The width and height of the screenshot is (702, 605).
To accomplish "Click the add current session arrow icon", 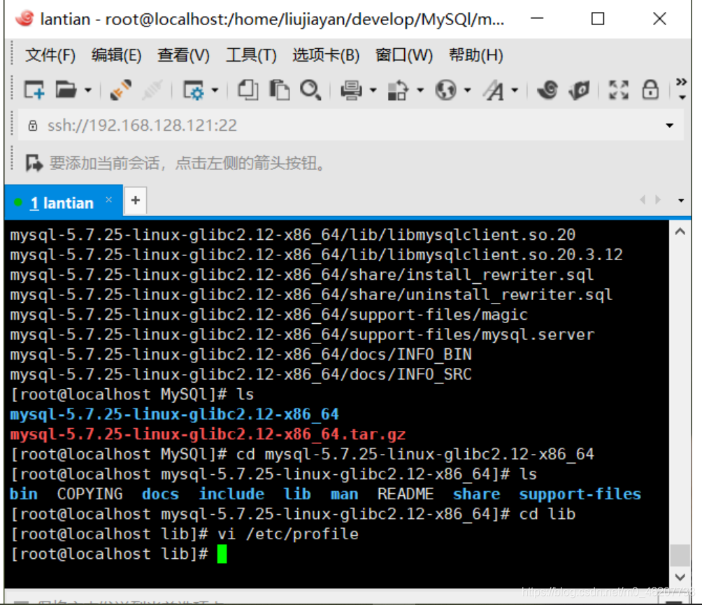I will tap(34, 163).
